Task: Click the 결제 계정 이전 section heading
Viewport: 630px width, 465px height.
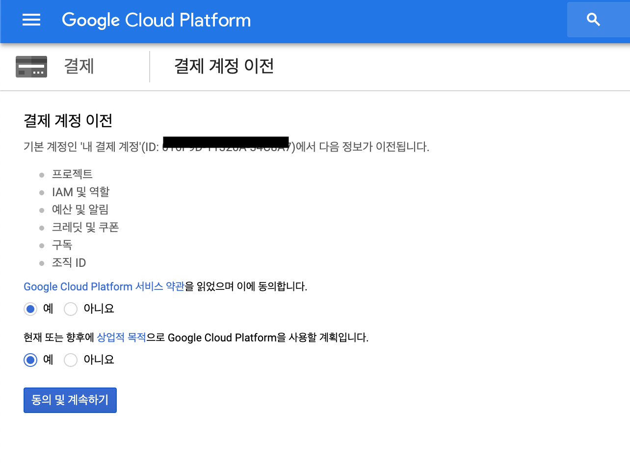Action: click(x=68, y=120)
